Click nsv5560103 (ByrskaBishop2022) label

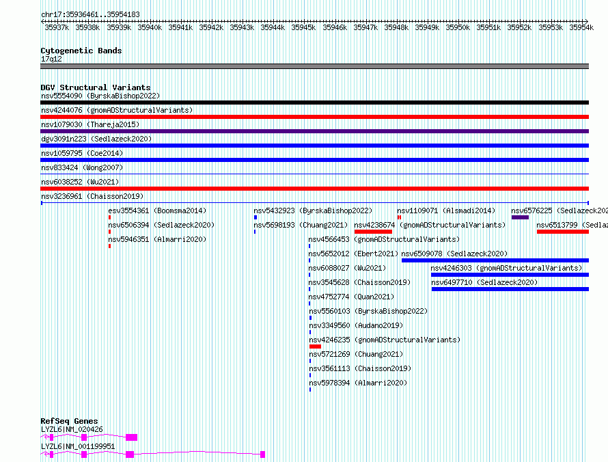click(x=368, y=311)
